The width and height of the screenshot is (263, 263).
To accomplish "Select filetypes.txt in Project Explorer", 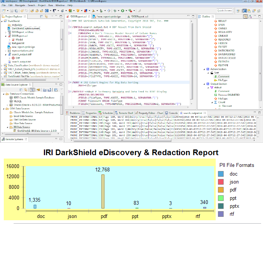I will [18, 43].
